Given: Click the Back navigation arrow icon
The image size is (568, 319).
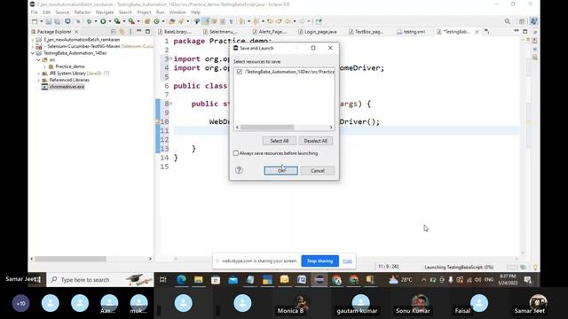Looking at the screenshot, I should pos(288,21).
